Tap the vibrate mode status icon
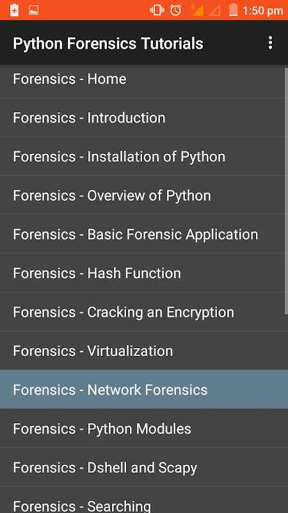The width and height of the screenshot is (288, 513). [157, 10]
